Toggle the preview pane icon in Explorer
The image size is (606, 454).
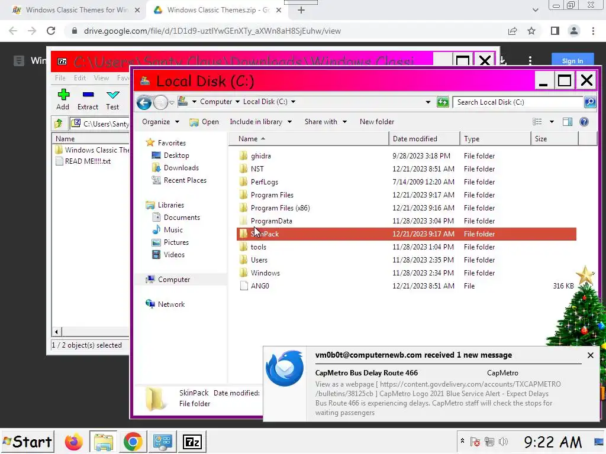point(568,122)
